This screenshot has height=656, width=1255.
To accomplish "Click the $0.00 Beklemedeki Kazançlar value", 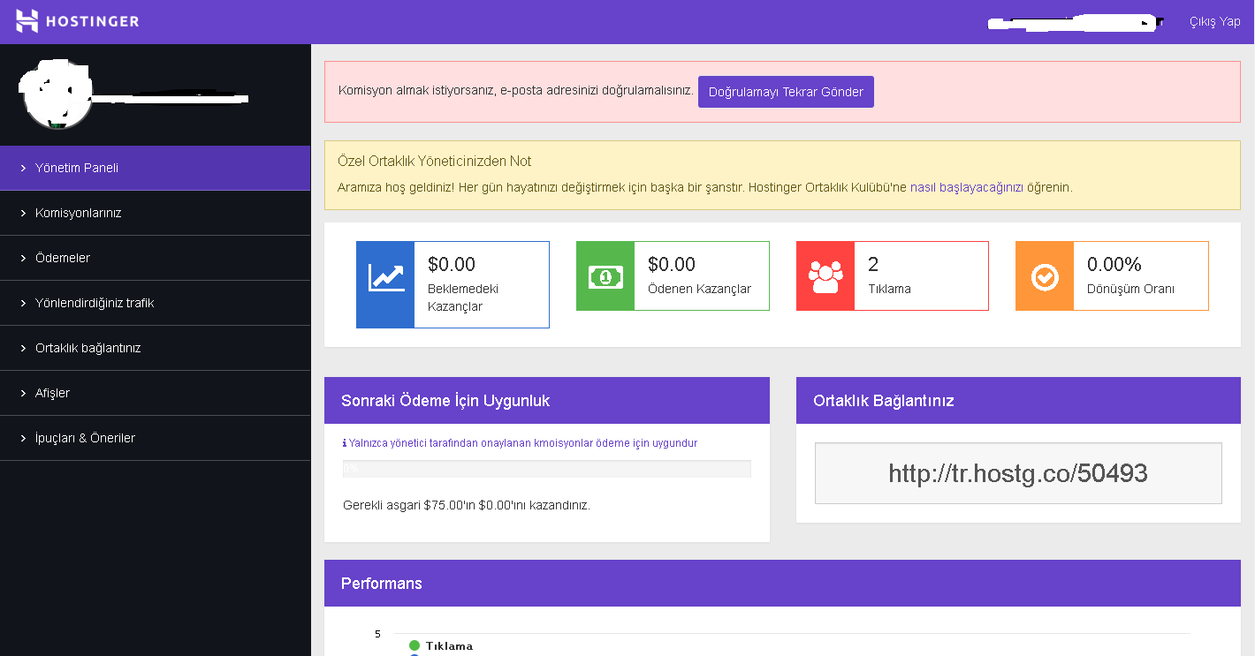I will pos(452,264).
